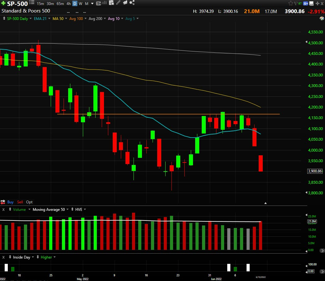Open the Inside Day indicator dropdown
The width and height of the screenshot is (325, 281).
pos(33,257)
